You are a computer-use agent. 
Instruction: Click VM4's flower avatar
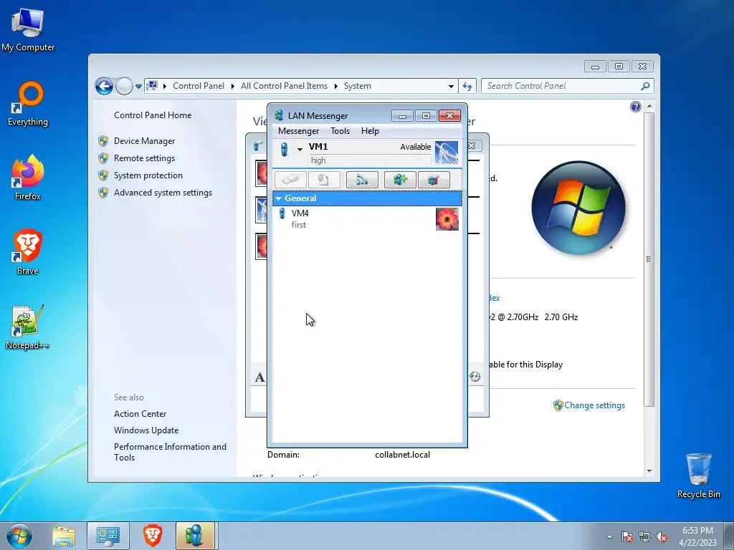coord(447,219)
